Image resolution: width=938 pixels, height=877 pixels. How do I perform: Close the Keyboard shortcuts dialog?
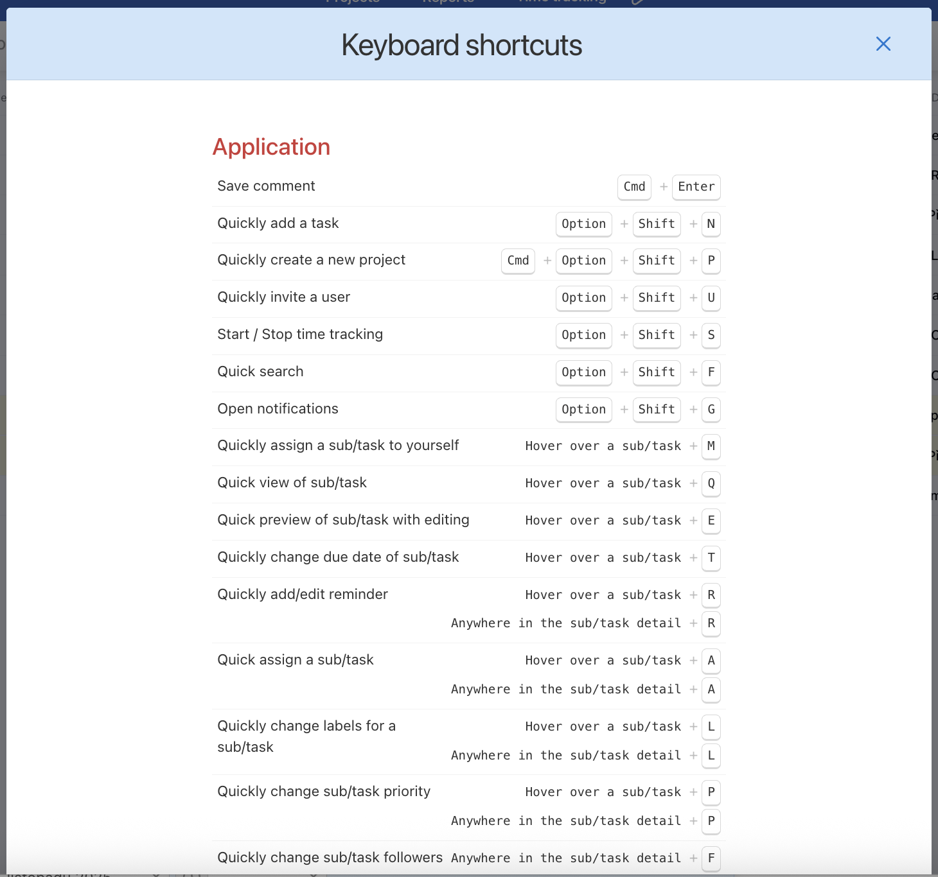[x=883, y=44]
